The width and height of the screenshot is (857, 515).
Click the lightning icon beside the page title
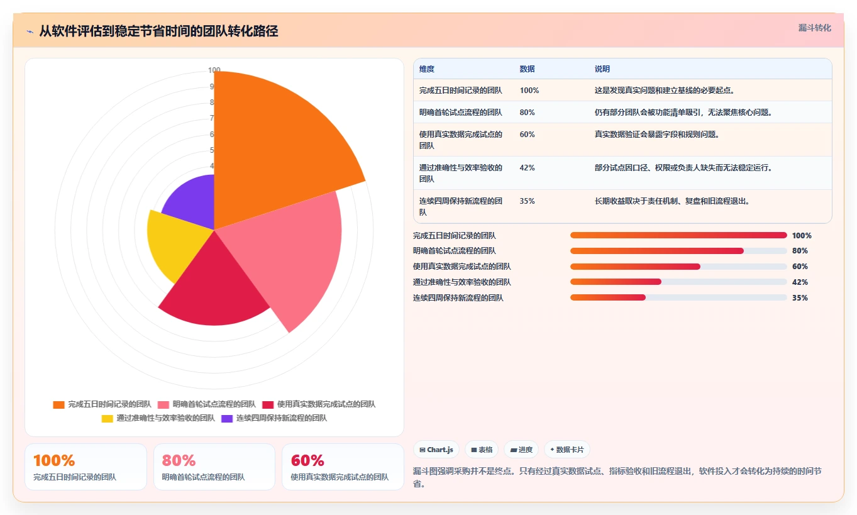pyautogui.click(x=30, y=31)
